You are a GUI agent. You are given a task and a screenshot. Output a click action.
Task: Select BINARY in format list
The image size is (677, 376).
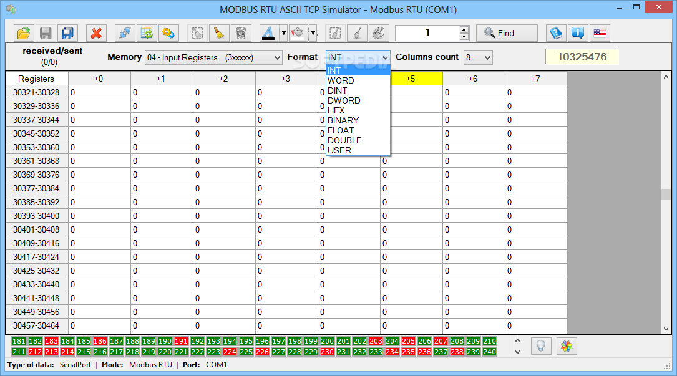[358, 120]
